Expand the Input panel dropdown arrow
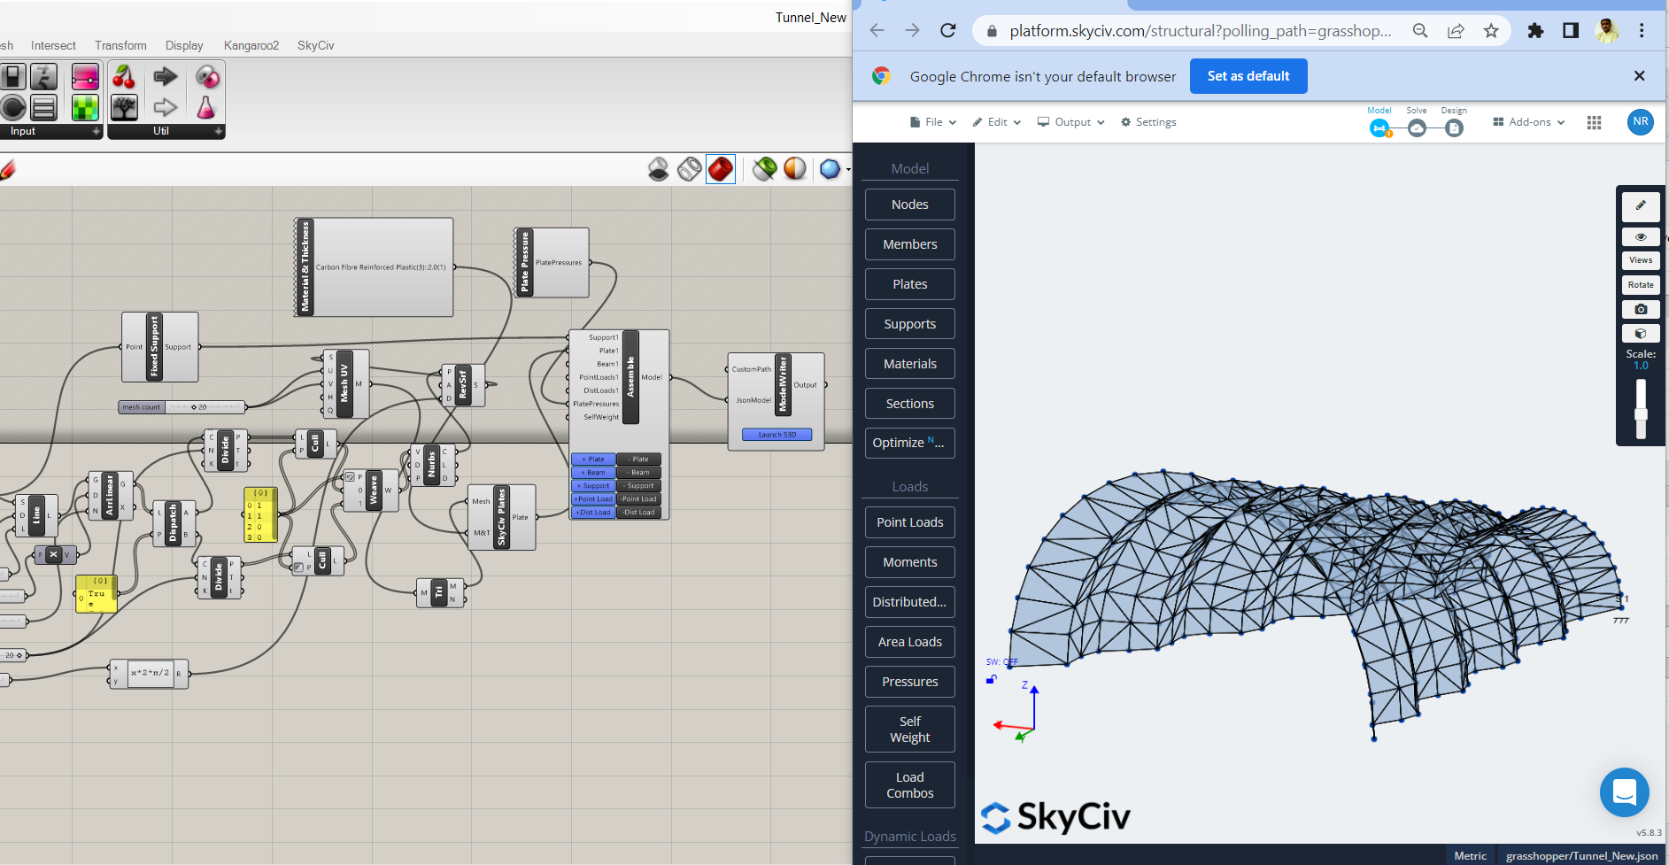 [97, 131]
